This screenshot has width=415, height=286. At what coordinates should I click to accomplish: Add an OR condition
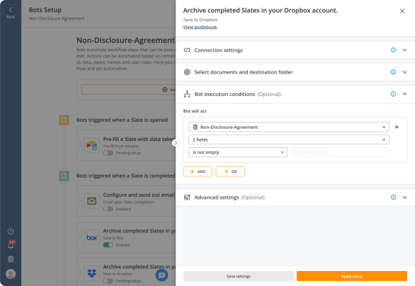pyautogui.click(x=230, y=172)
